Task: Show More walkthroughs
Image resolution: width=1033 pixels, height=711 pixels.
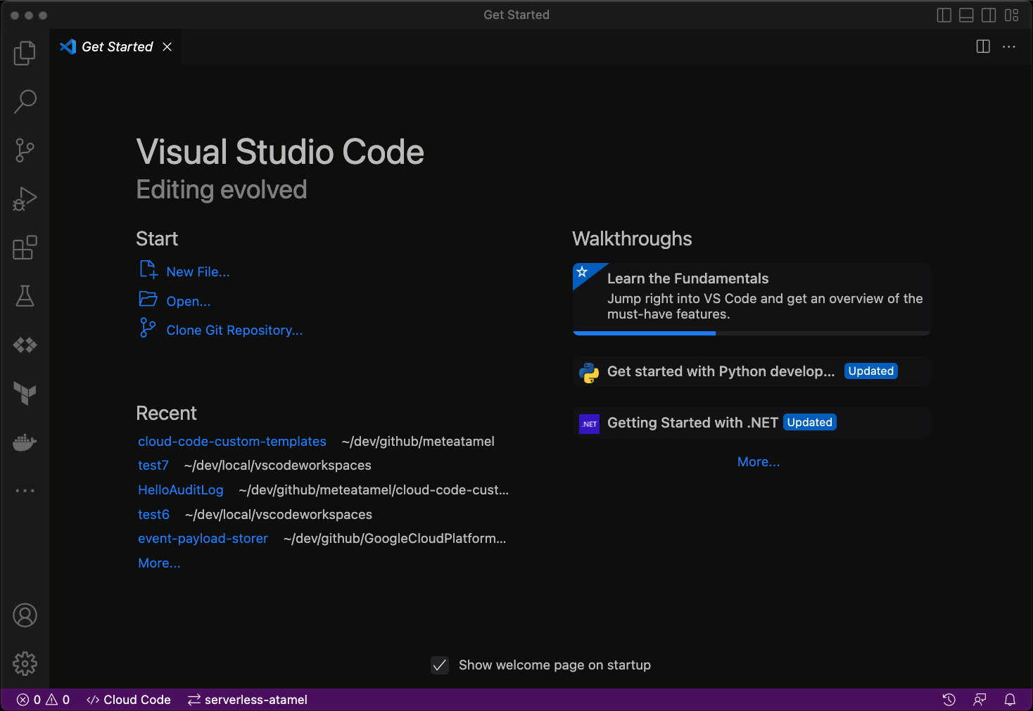Action: point(759,462)
